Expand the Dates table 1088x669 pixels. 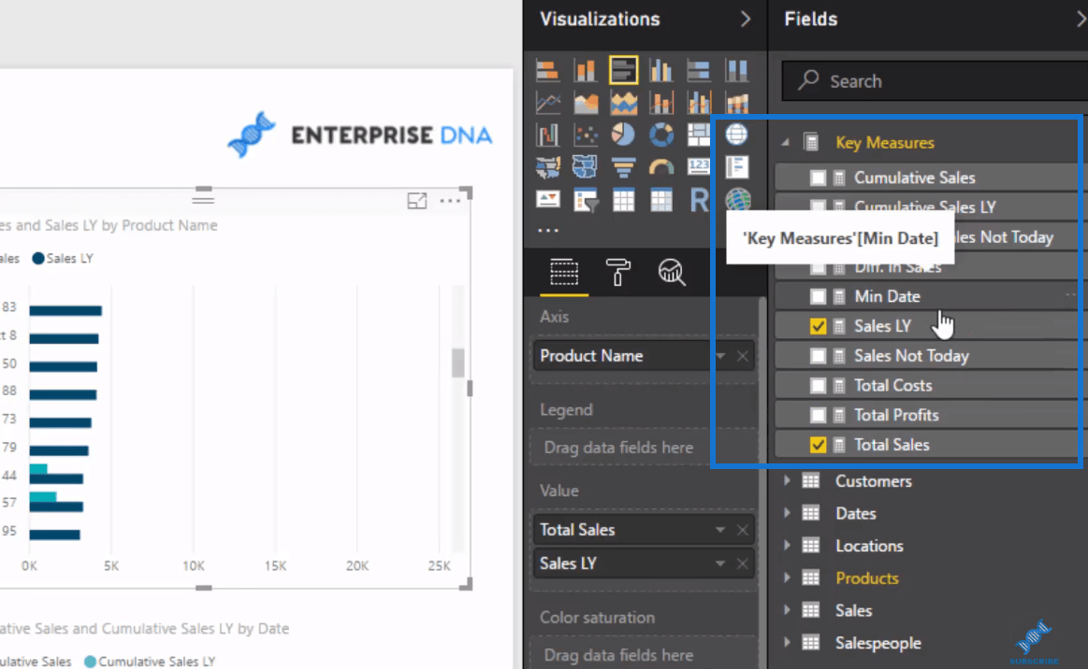pyautogui.click(x=787, y=513)
